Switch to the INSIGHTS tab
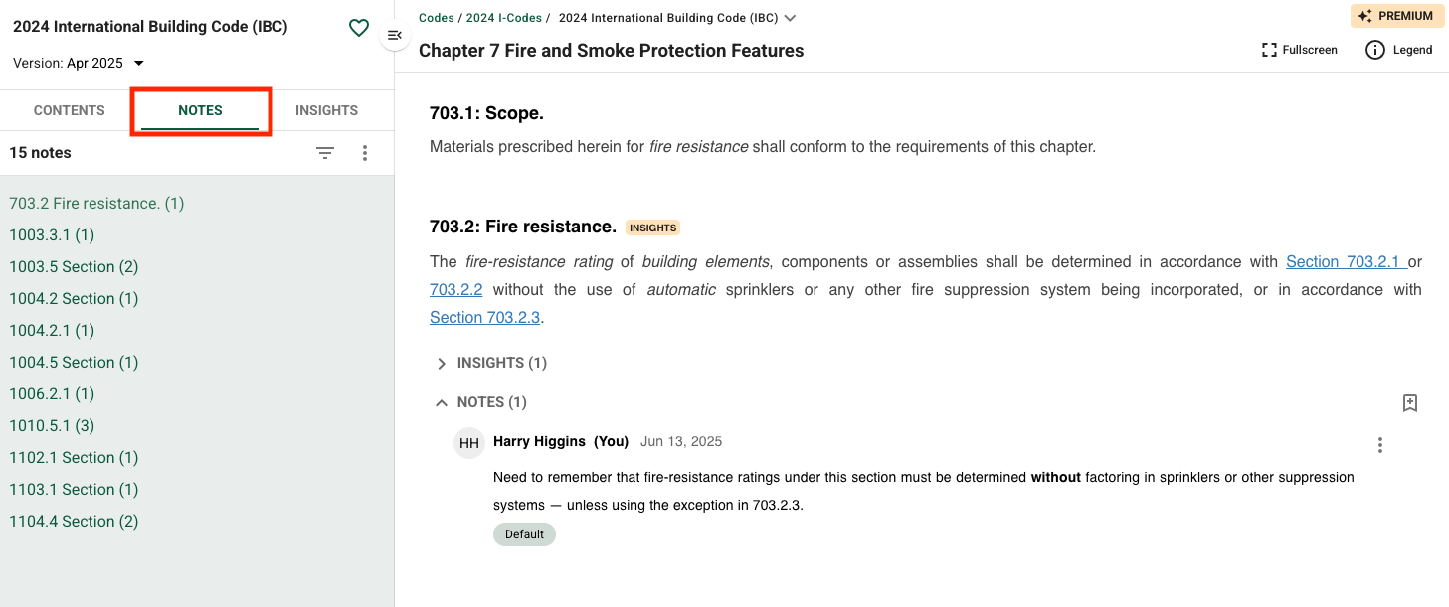Screen dimensions: 1449x607 click(x=326, y=110)
